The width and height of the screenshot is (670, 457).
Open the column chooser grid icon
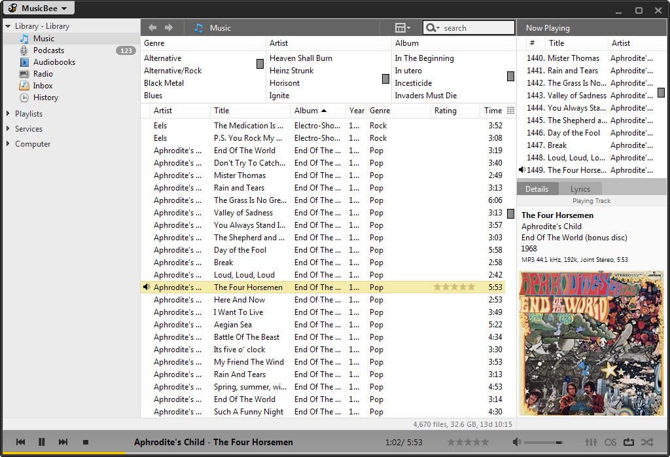click(x=511, y=111)
